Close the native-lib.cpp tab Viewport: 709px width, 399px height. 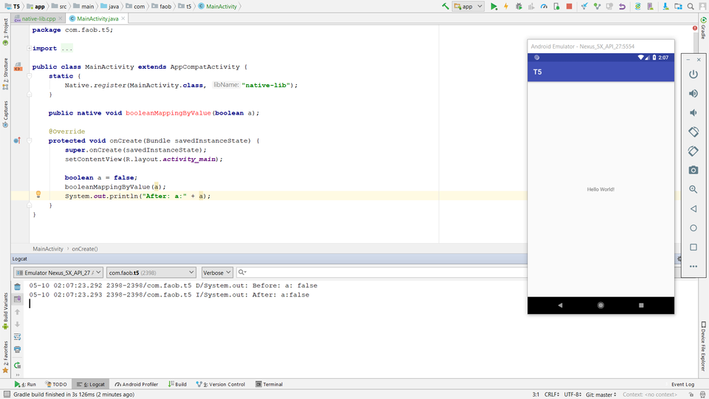coord(60,18)
